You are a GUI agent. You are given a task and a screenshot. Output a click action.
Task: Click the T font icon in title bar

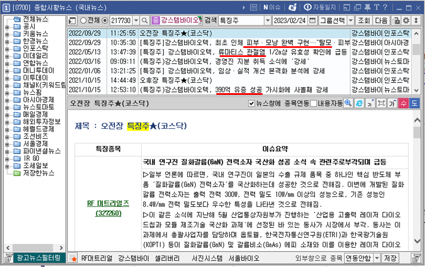point(376,7)
